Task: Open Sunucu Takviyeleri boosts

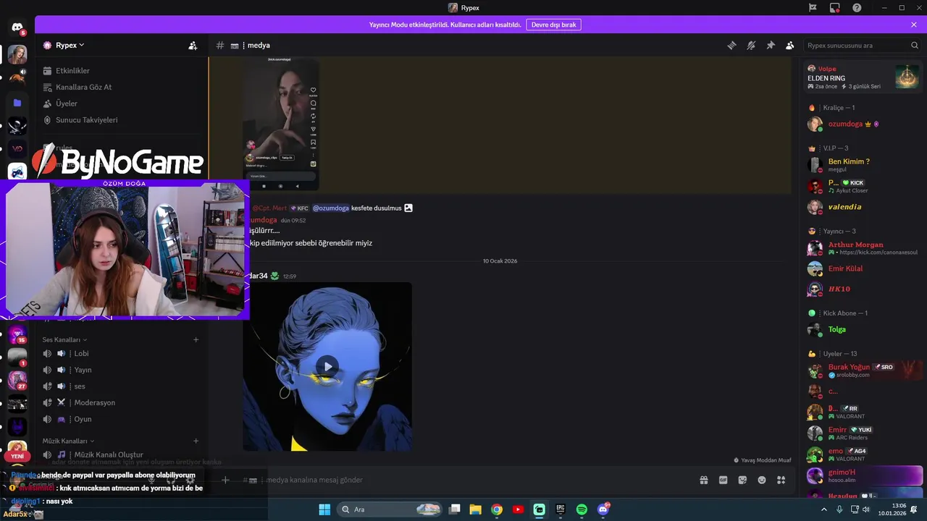Action: click(86, 120)
